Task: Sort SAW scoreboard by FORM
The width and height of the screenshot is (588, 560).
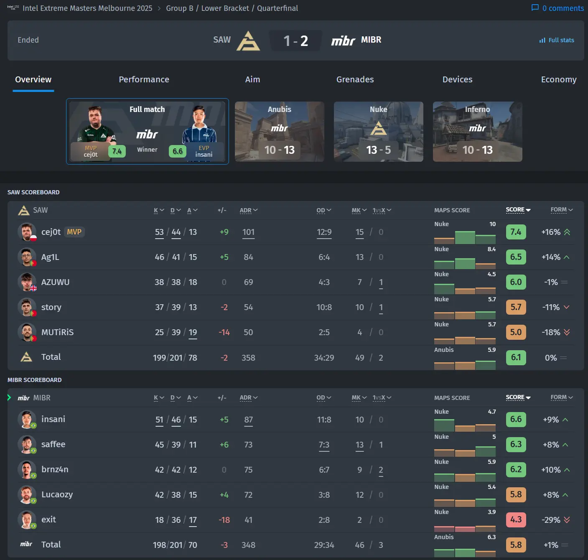Action: (x=562, y=210)
